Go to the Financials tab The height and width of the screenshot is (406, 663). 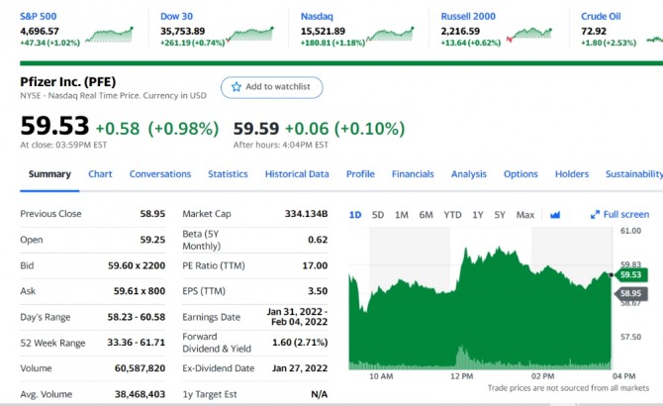tap(413, 174)
